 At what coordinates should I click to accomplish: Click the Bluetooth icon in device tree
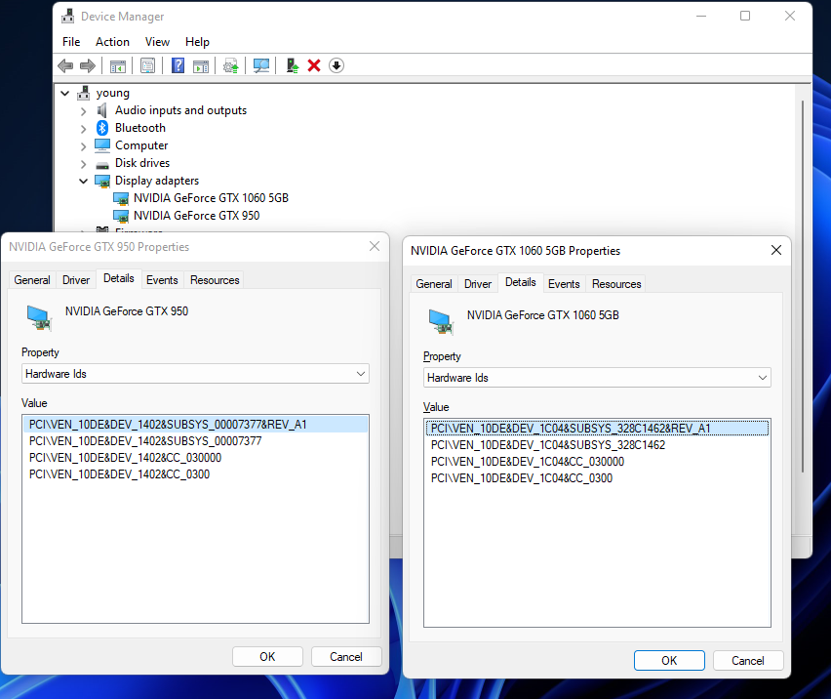102,128
